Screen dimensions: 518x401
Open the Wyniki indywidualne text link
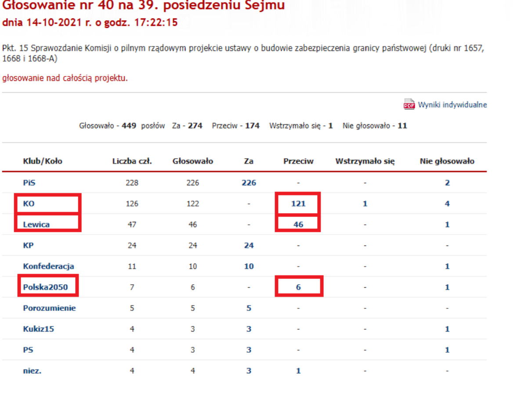point(452,105)
